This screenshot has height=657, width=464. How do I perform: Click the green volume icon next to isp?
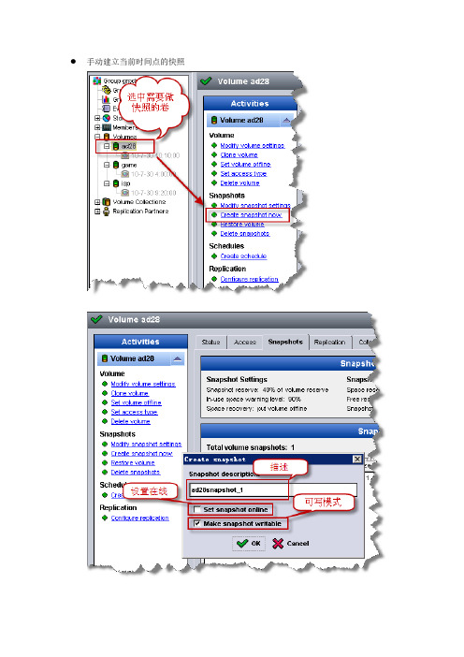[116, 183]
